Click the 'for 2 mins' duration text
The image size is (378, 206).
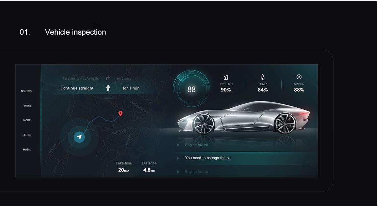click(124, 78)
